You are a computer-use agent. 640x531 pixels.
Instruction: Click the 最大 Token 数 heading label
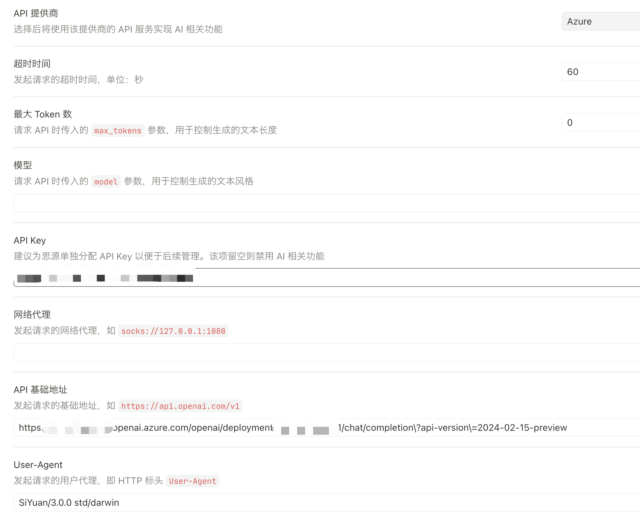pos(42,114)
